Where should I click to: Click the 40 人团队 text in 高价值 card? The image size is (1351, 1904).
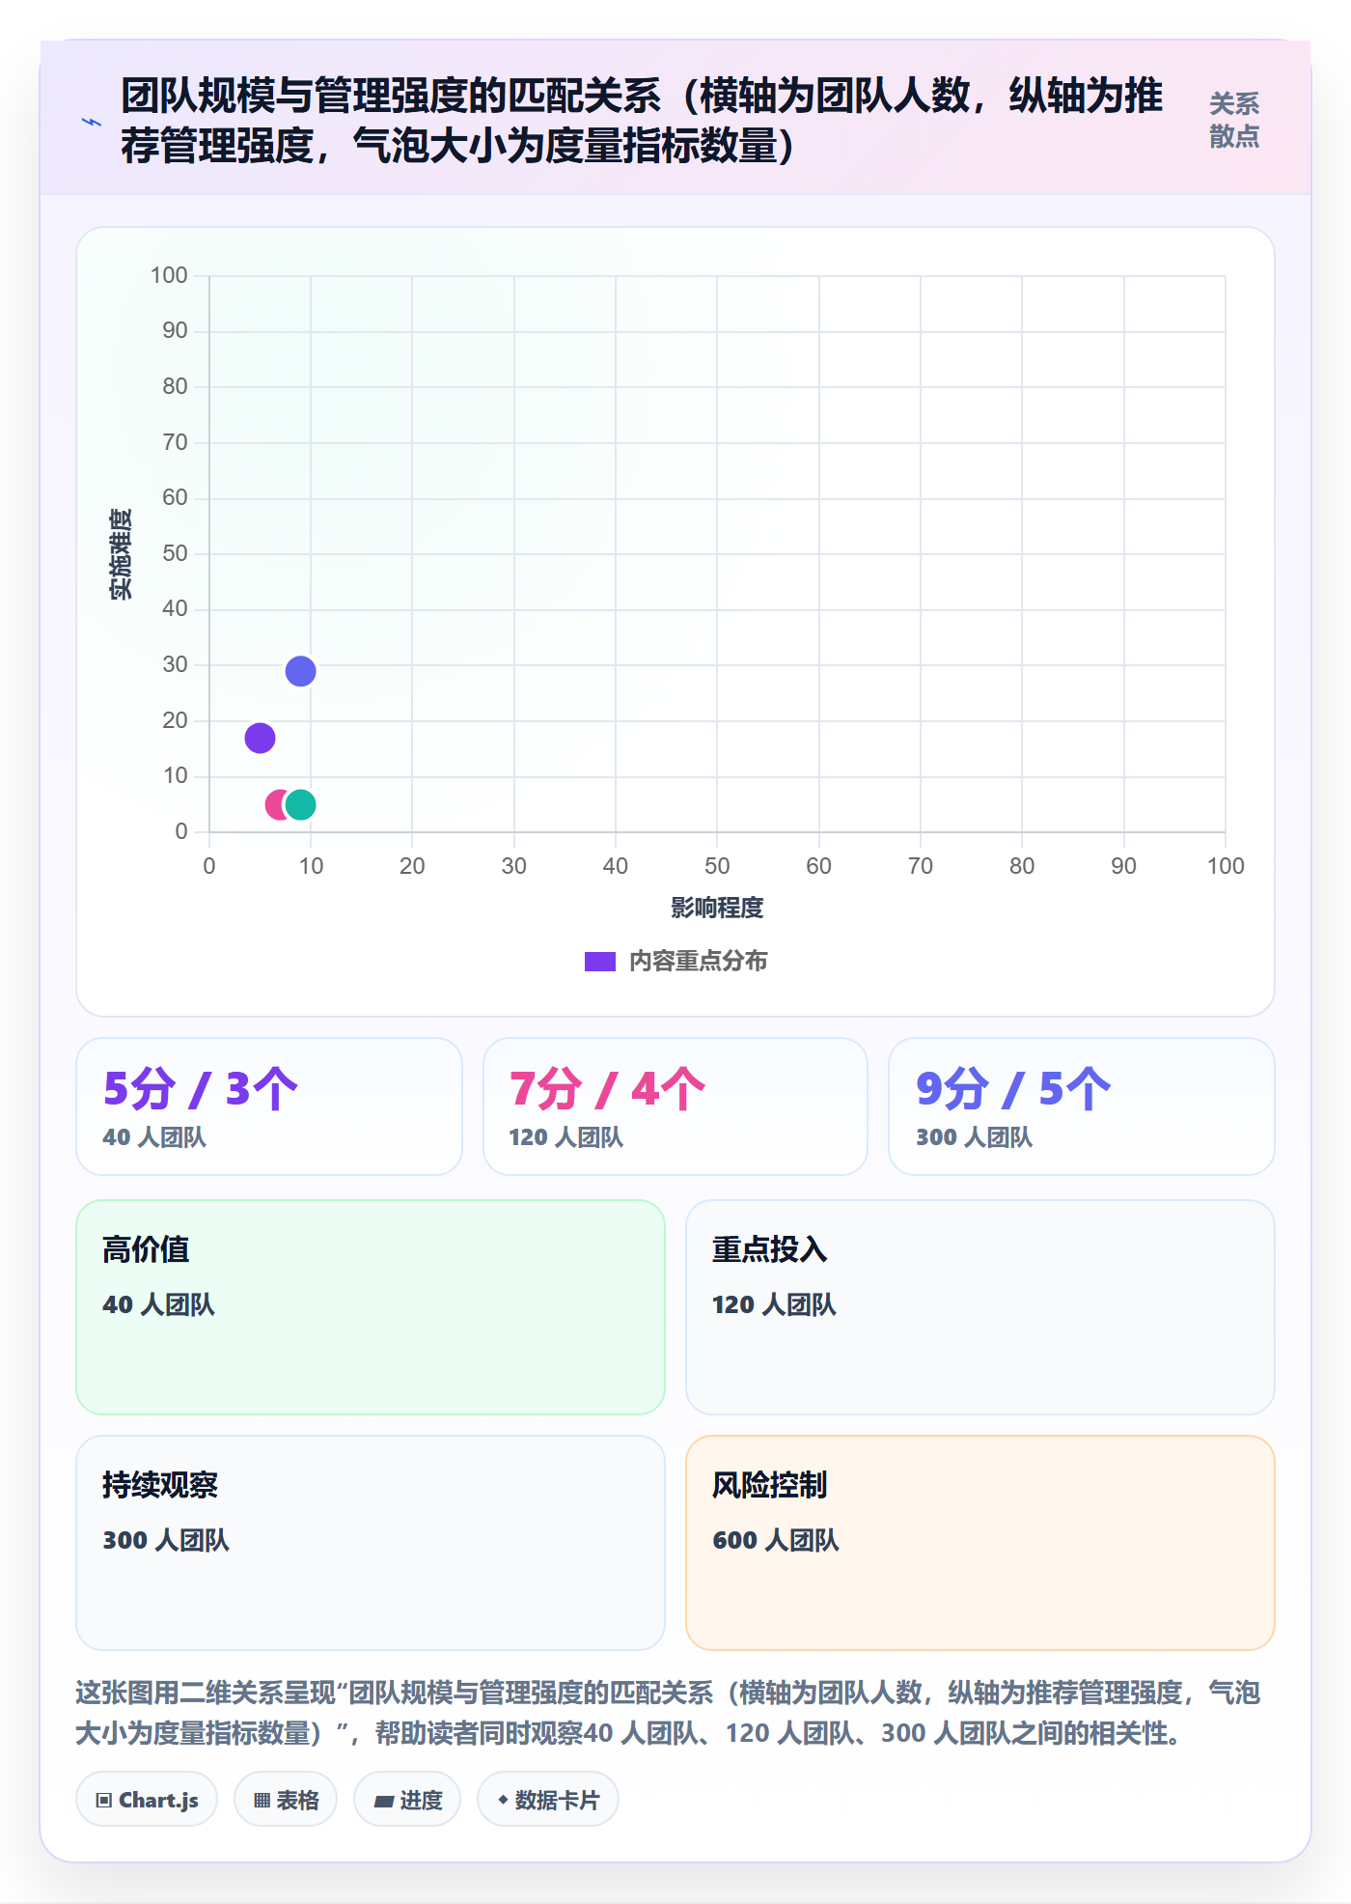click(x=159, y=1304)
